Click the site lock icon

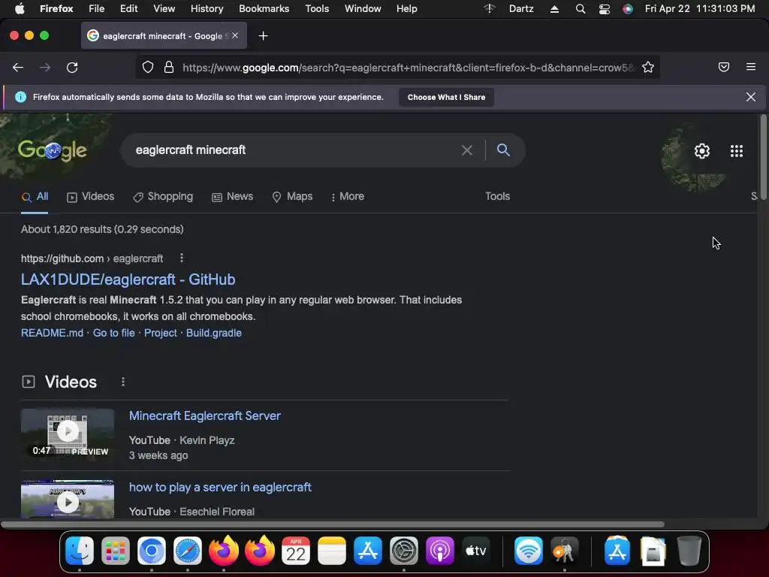coord(169,67)
